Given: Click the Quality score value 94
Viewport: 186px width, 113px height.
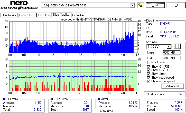Looking at the screenshot, I should tap(181, 94).
